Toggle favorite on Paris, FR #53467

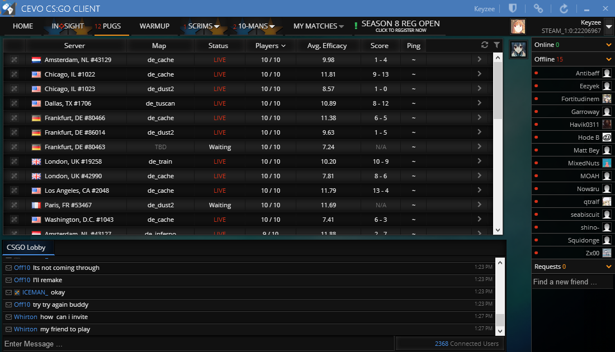point(14,204)
